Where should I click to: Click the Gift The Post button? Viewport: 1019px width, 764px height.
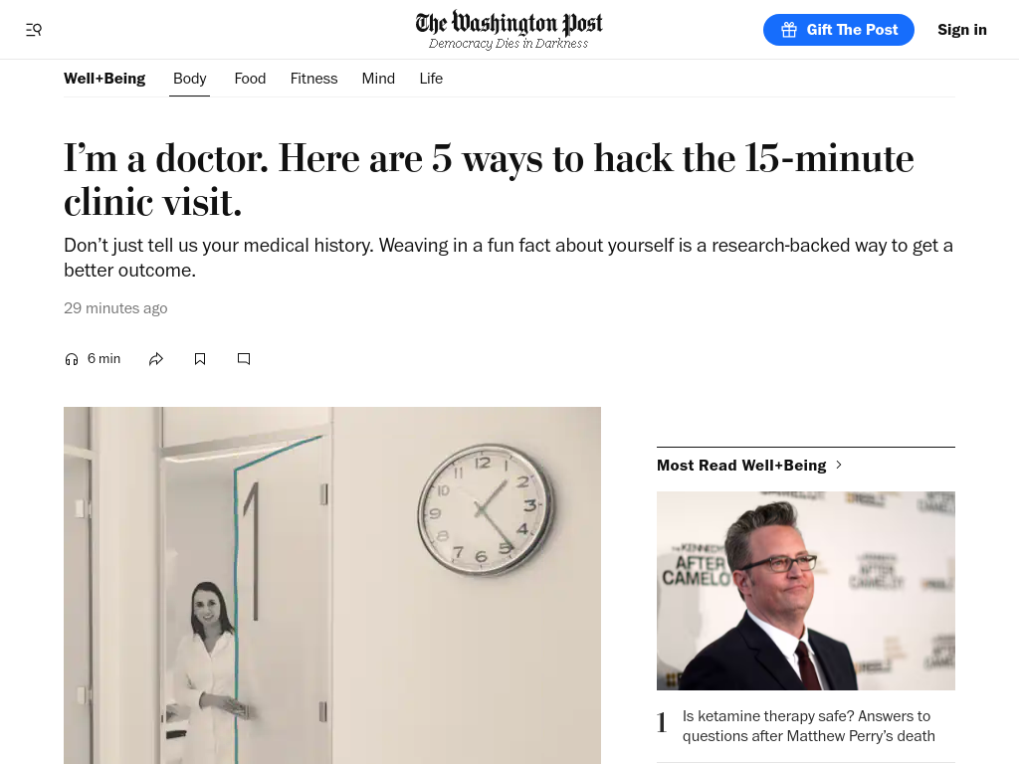pyautogui.click(x=838, y=30)
